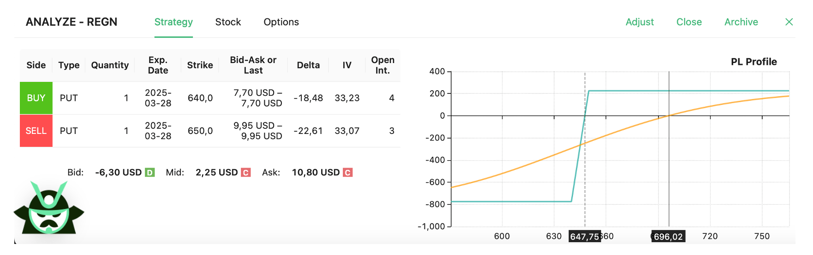Click the red C badge next to Mid

click(246, 173)
